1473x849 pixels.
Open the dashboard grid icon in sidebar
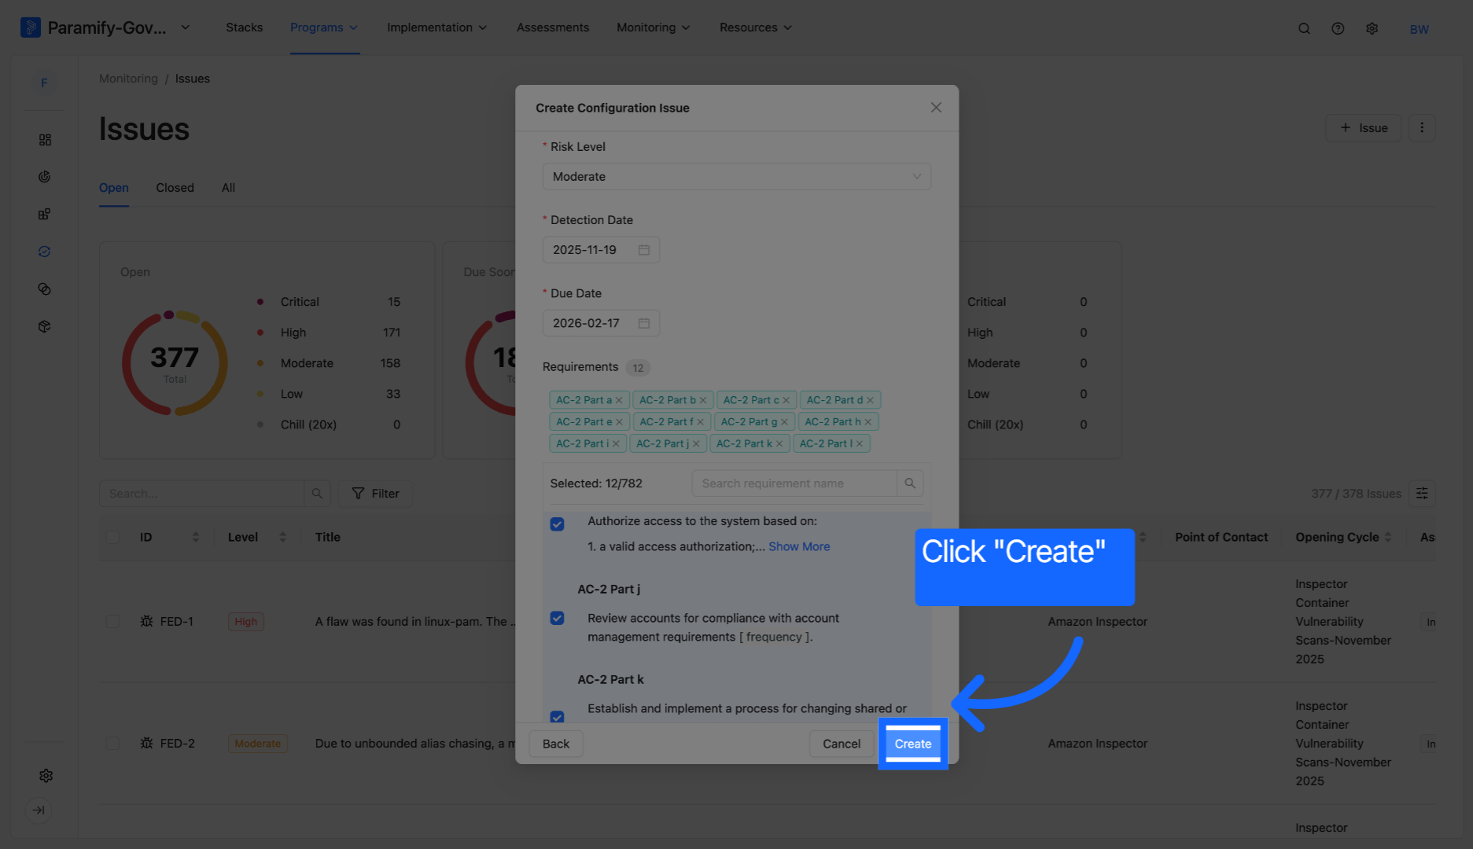[45, 140]
